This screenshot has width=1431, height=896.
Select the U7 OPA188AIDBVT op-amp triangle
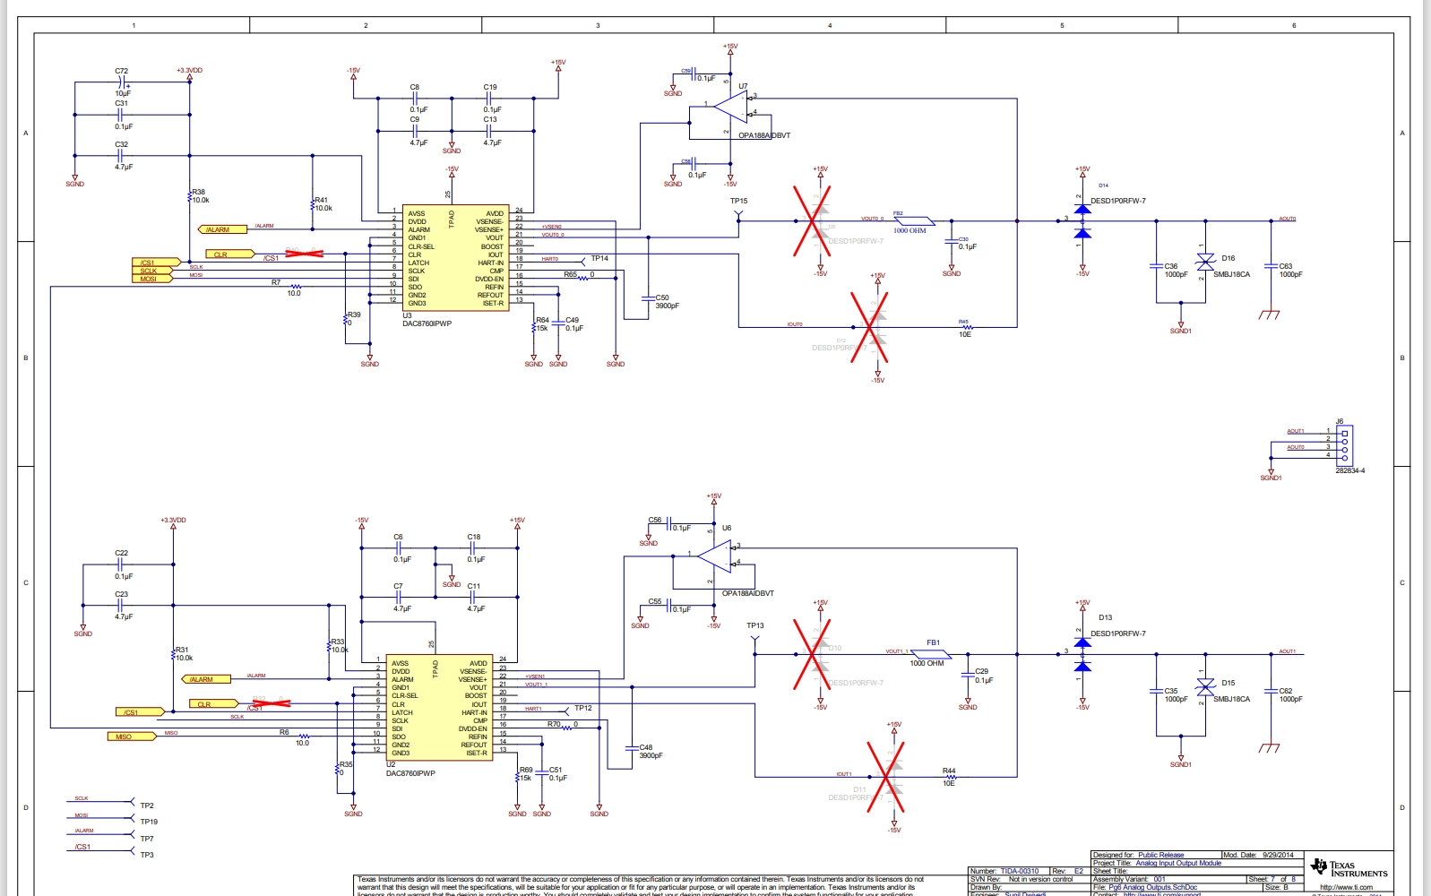733,107
